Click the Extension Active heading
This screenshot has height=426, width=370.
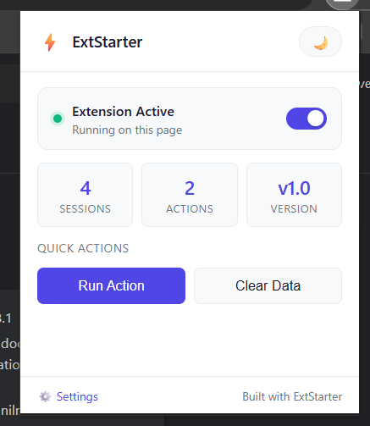pos(123,112)
